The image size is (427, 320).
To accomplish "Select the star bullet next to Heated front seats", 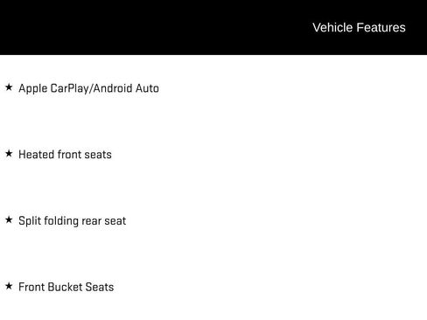I will 9,153.
